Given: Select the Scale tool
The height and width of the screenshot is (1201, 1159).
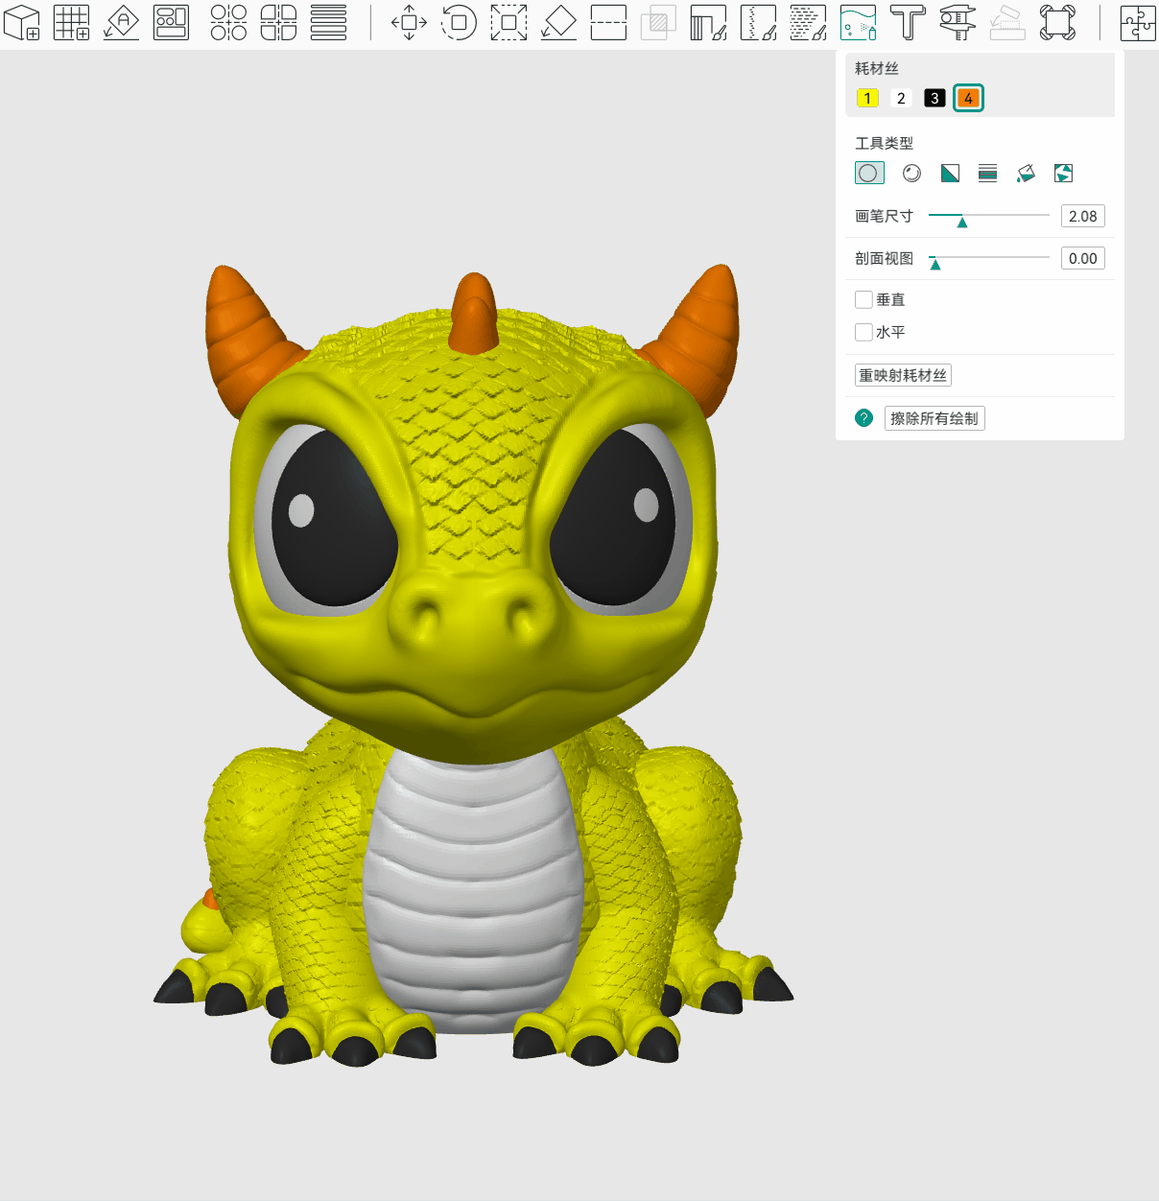Looking at the screenshot, I should click(x=509, y=22).
